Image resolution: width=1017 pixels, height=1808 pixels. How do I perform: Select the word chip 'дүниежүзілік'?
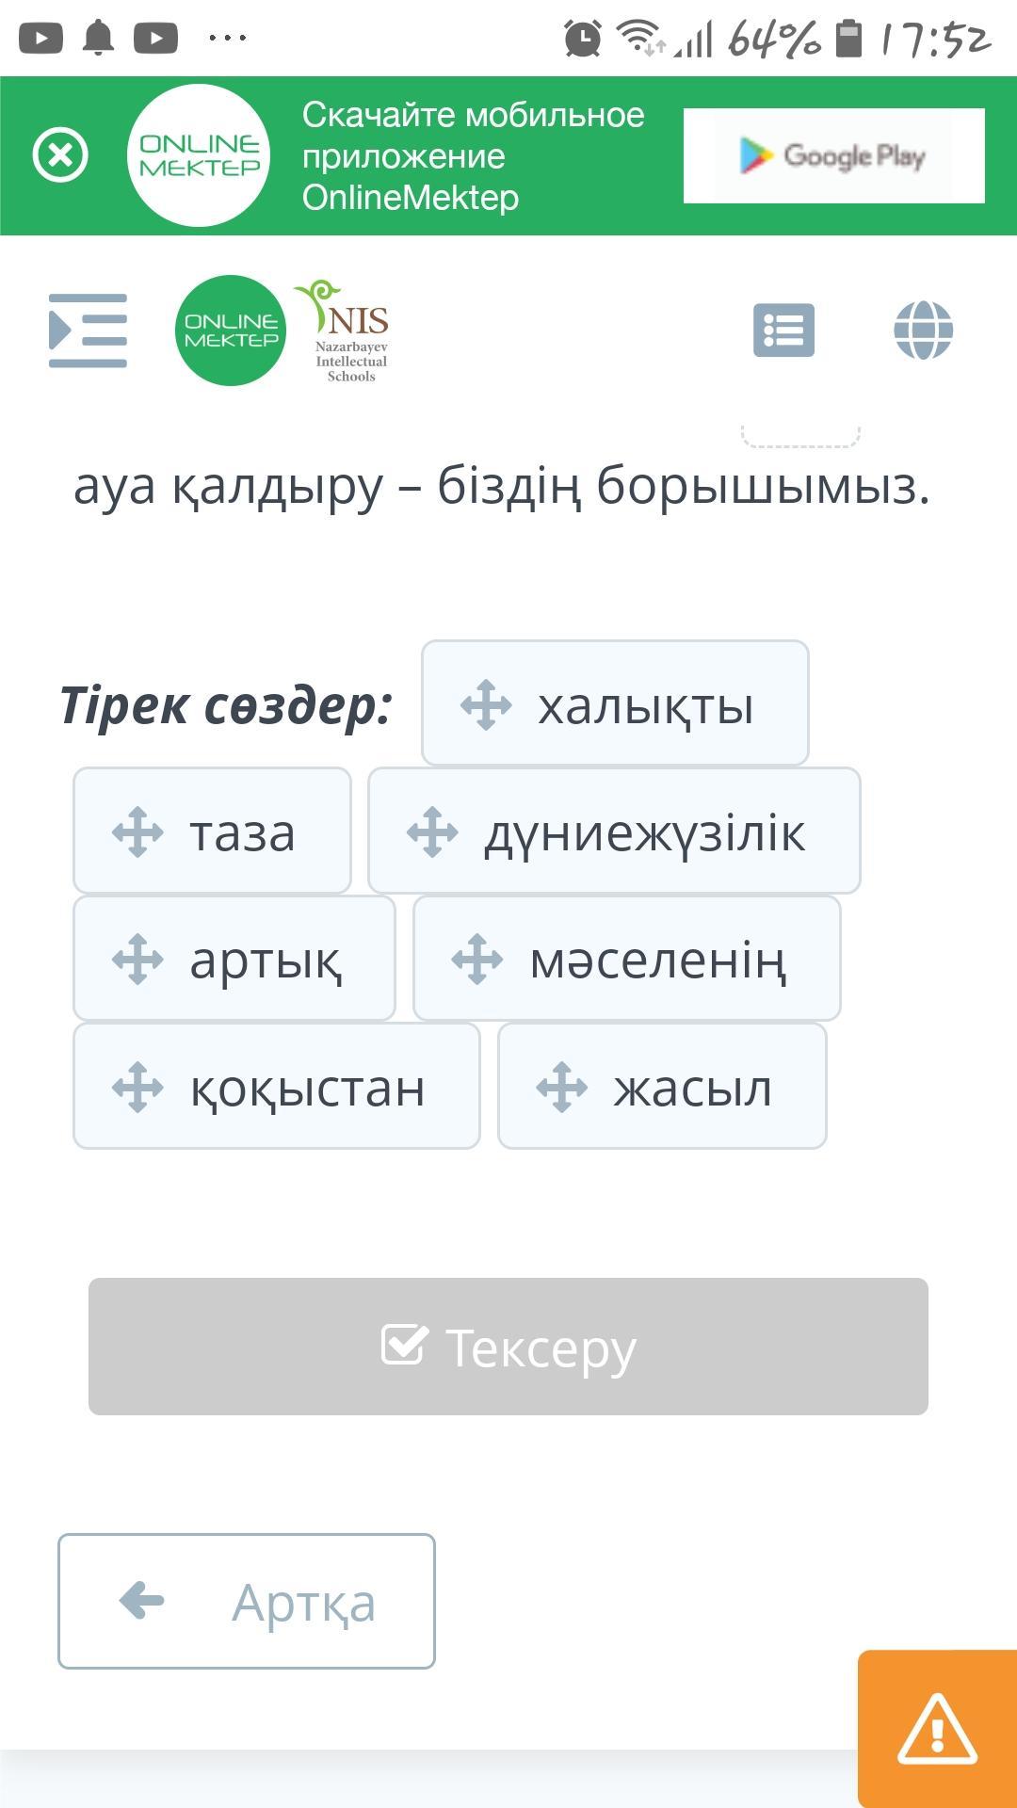[614, 831]
